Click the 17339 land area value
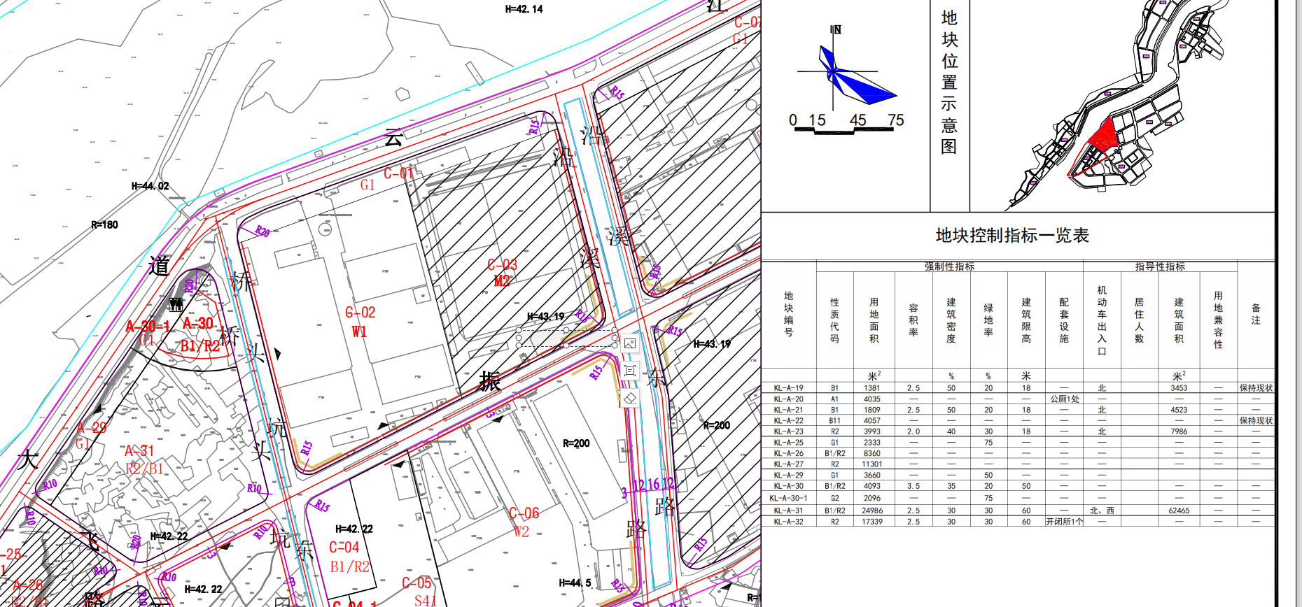Viewport: 1302px width, 607px height. click(872, 522)
